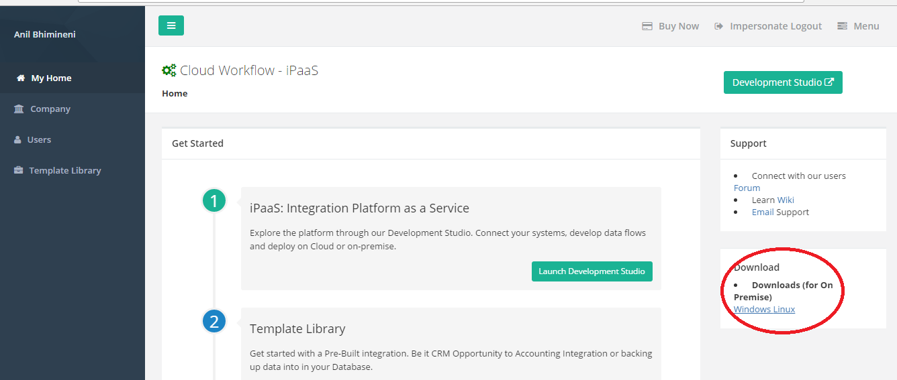Viewport: 897px width, 380px height.
Task: Open the Menu in the top-right header
Action: [x=858, y=26]
